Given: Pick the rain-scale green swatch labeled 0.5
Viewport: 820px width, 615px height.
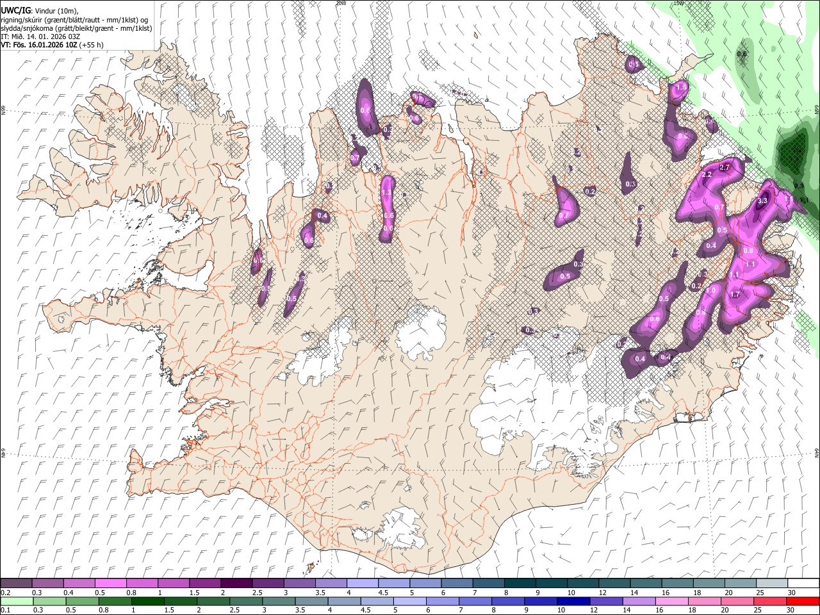Looking at the screenshot, I should tap(82, 601).
